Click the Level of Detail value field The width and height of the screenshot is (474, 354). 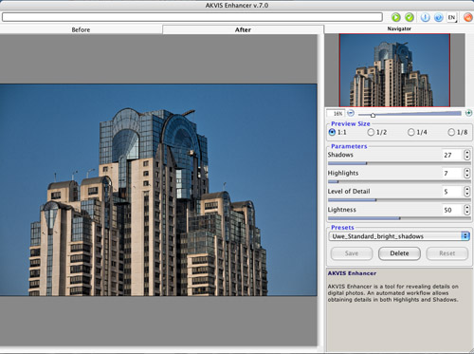pos(452,192)
